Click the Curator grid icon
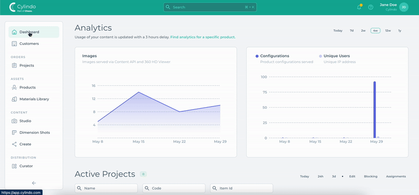419x195 pixels. pyautogui.click(x=15, y=166)
